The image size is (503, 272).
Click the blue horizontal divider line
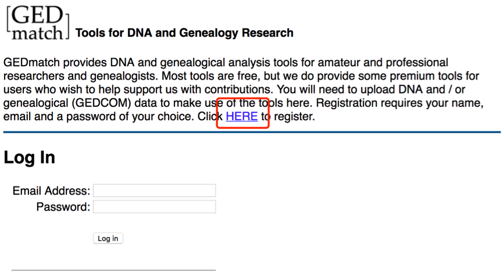252,132
